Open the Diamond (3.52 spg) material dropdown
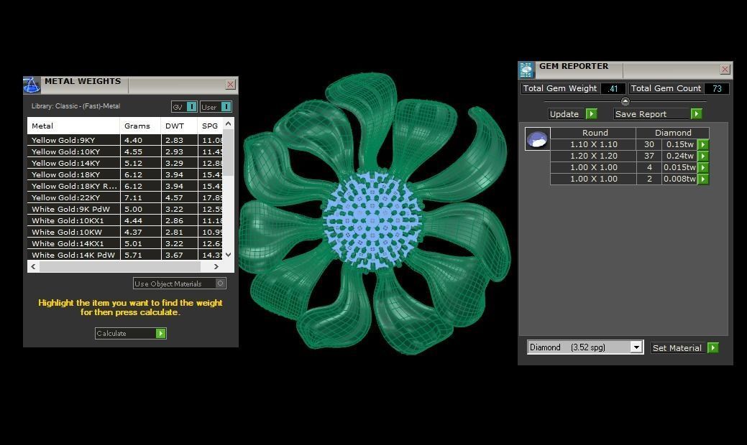This screenshot has width=747, height=445. tap(636, 347)
